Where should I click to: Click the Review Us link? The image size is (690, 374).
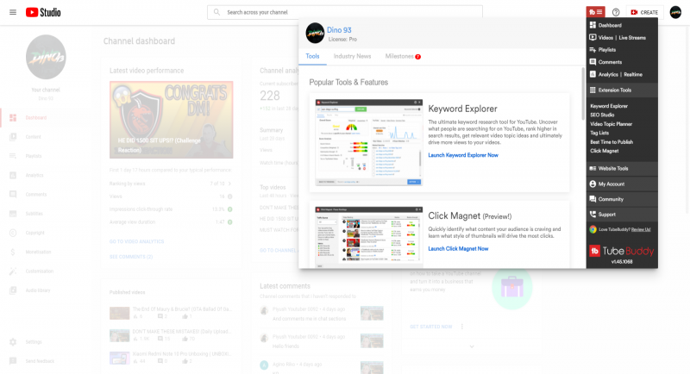pos(641,229)
